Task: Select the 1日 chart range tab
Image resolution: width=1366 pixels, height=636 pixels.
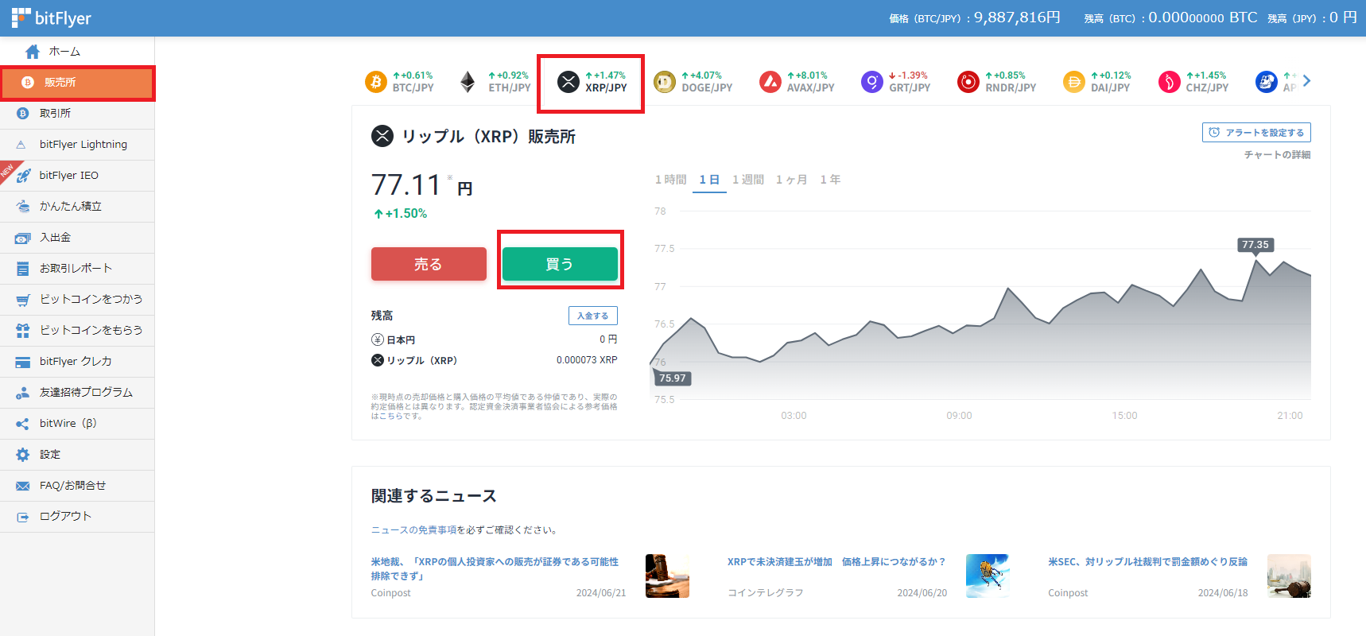Action: tap(709, 180)
